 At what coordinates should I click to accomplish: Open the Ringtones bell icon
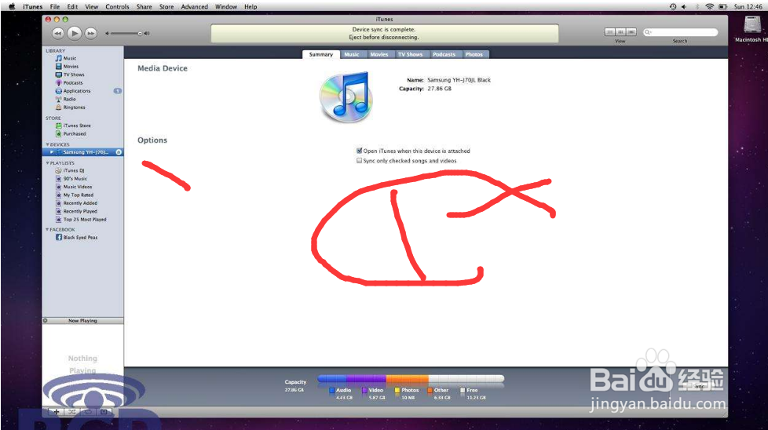pos(59,107)
